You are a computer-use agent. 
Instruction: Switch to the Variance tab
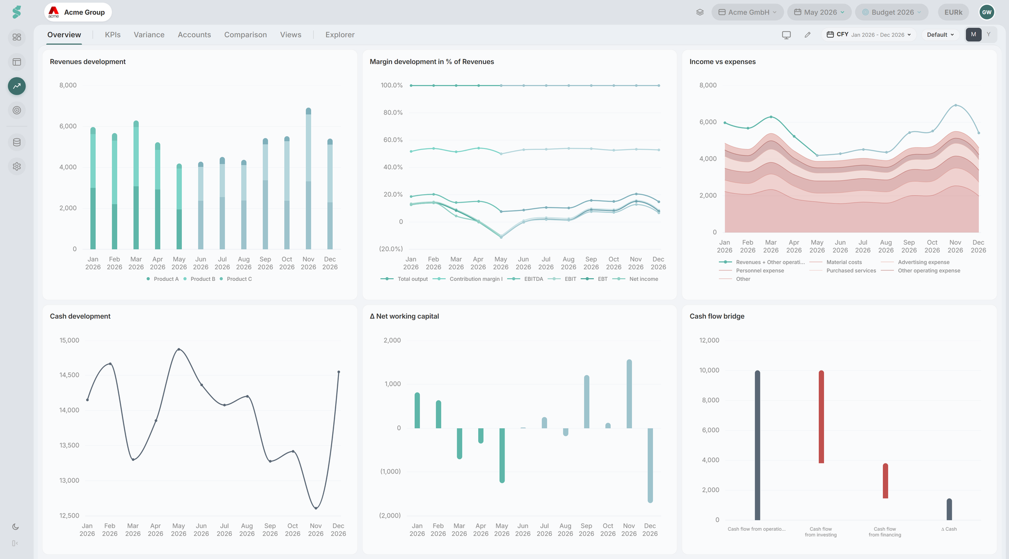pyautogui.click(x=149, y=35)
